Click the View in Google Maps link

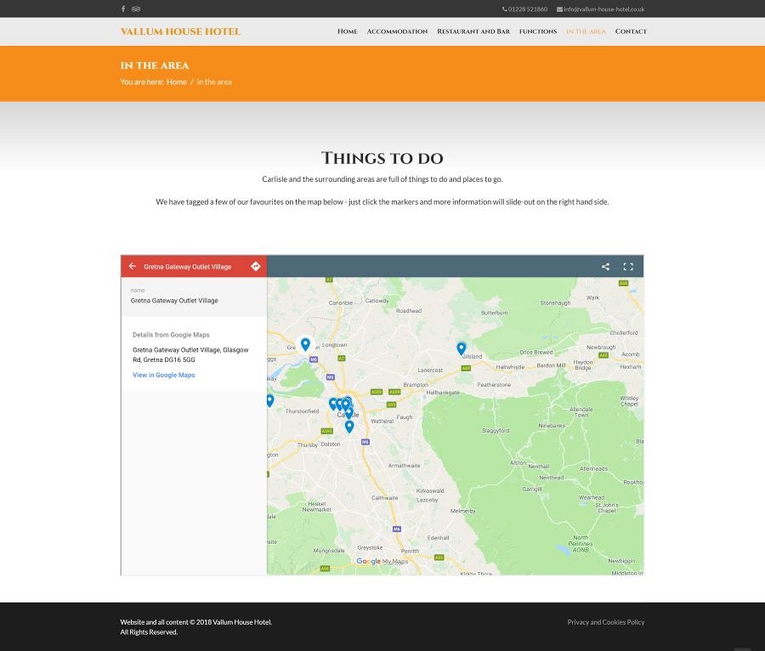click(x=163, y=375)
